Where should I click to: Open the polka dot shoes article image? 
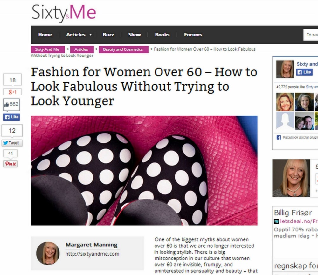(144, 170)
